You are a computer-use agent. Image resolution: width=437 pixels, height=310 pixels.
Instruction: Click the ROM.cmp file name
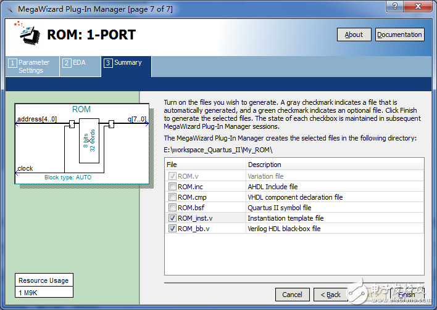(x=192, y=197)
